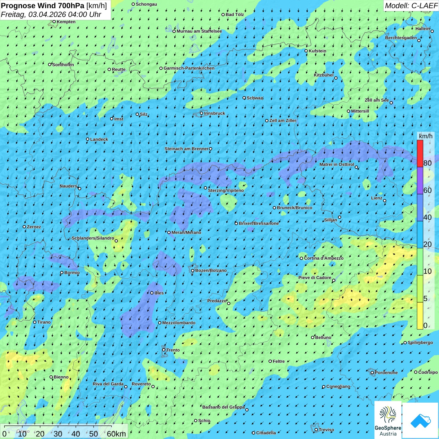The width and height of the screenshot is (439, 439).
Task: Click the Zernez city marker
Action: (24, 227)
